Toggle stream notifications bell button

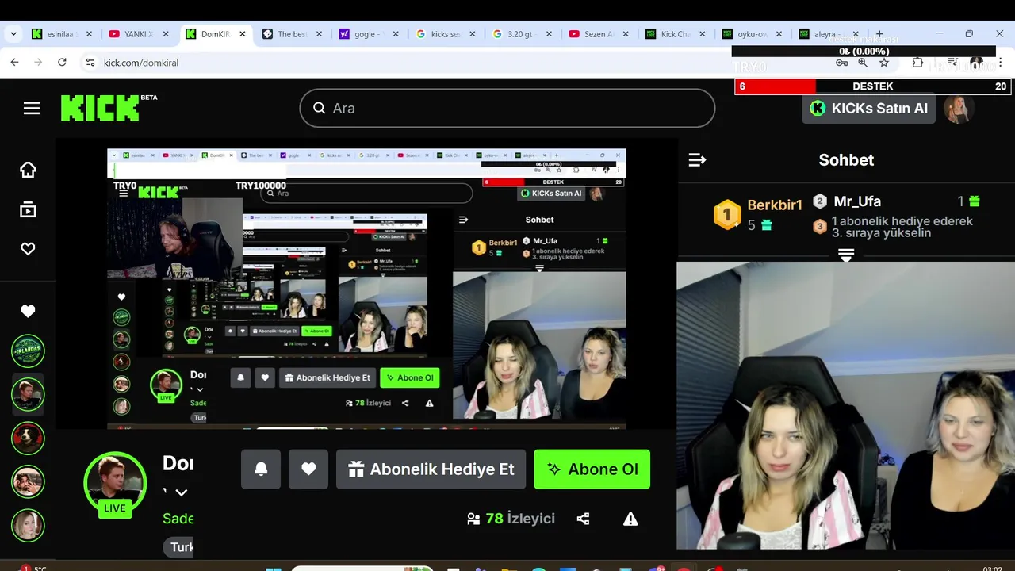point(261,469)
